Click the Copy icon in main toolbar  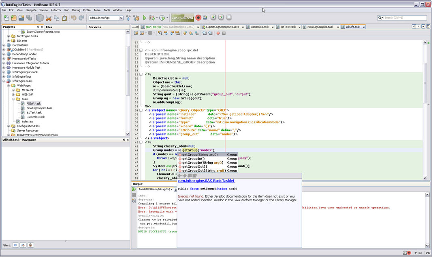click(x=57, y=18)
